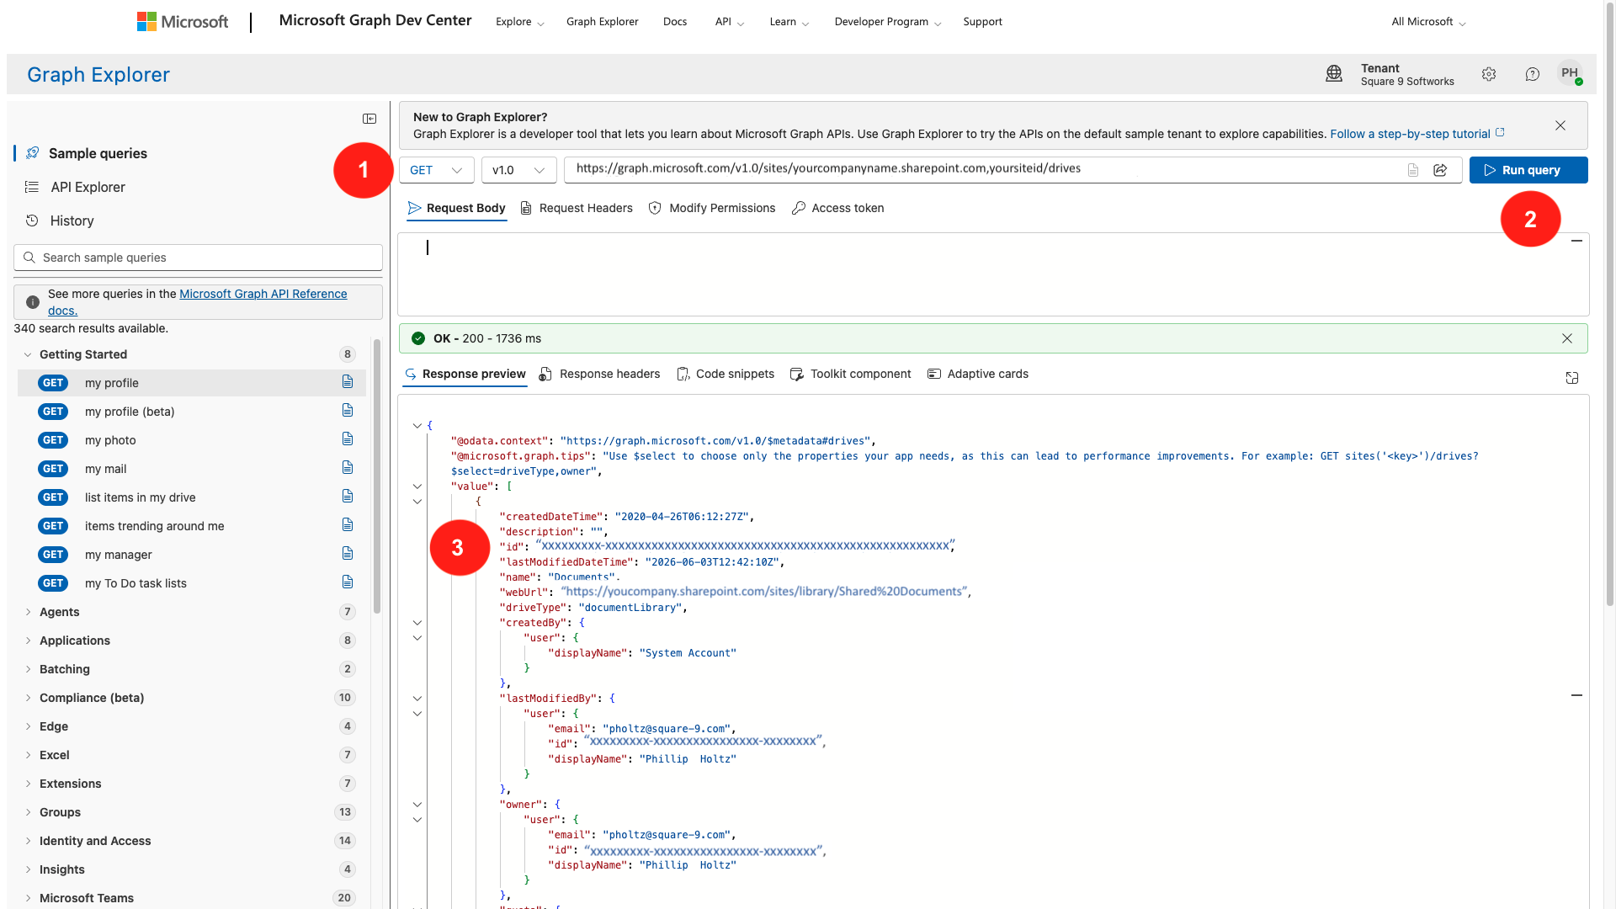
Task: Open docs icon for my profile (beta)
Action: (x=348, y=411)
